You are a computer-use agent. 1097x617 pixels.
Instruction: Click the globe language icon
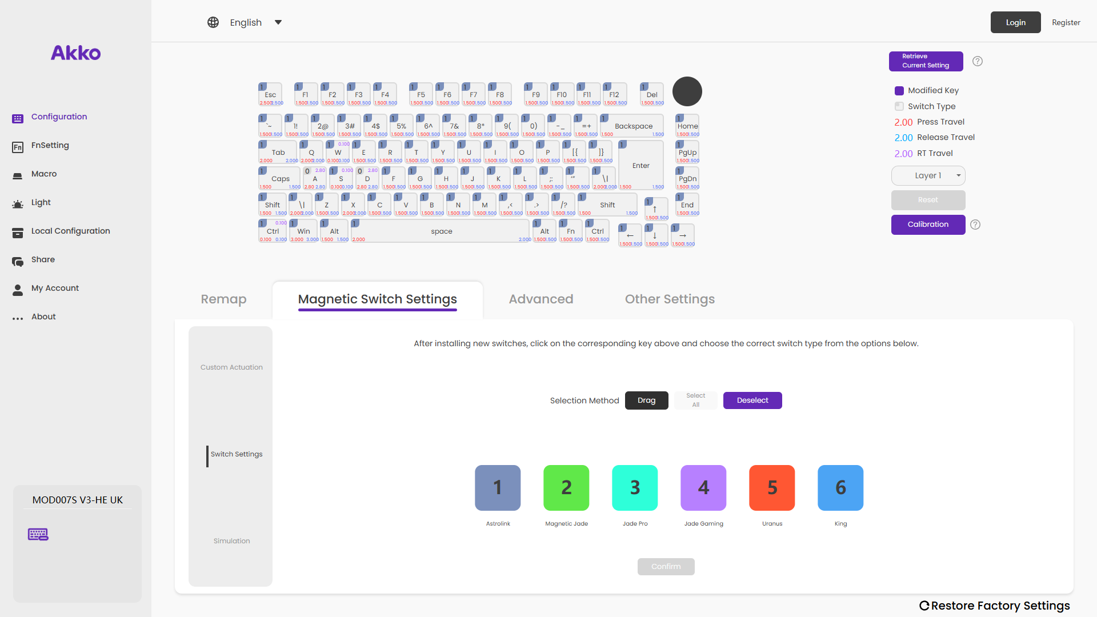click(213, 22)
